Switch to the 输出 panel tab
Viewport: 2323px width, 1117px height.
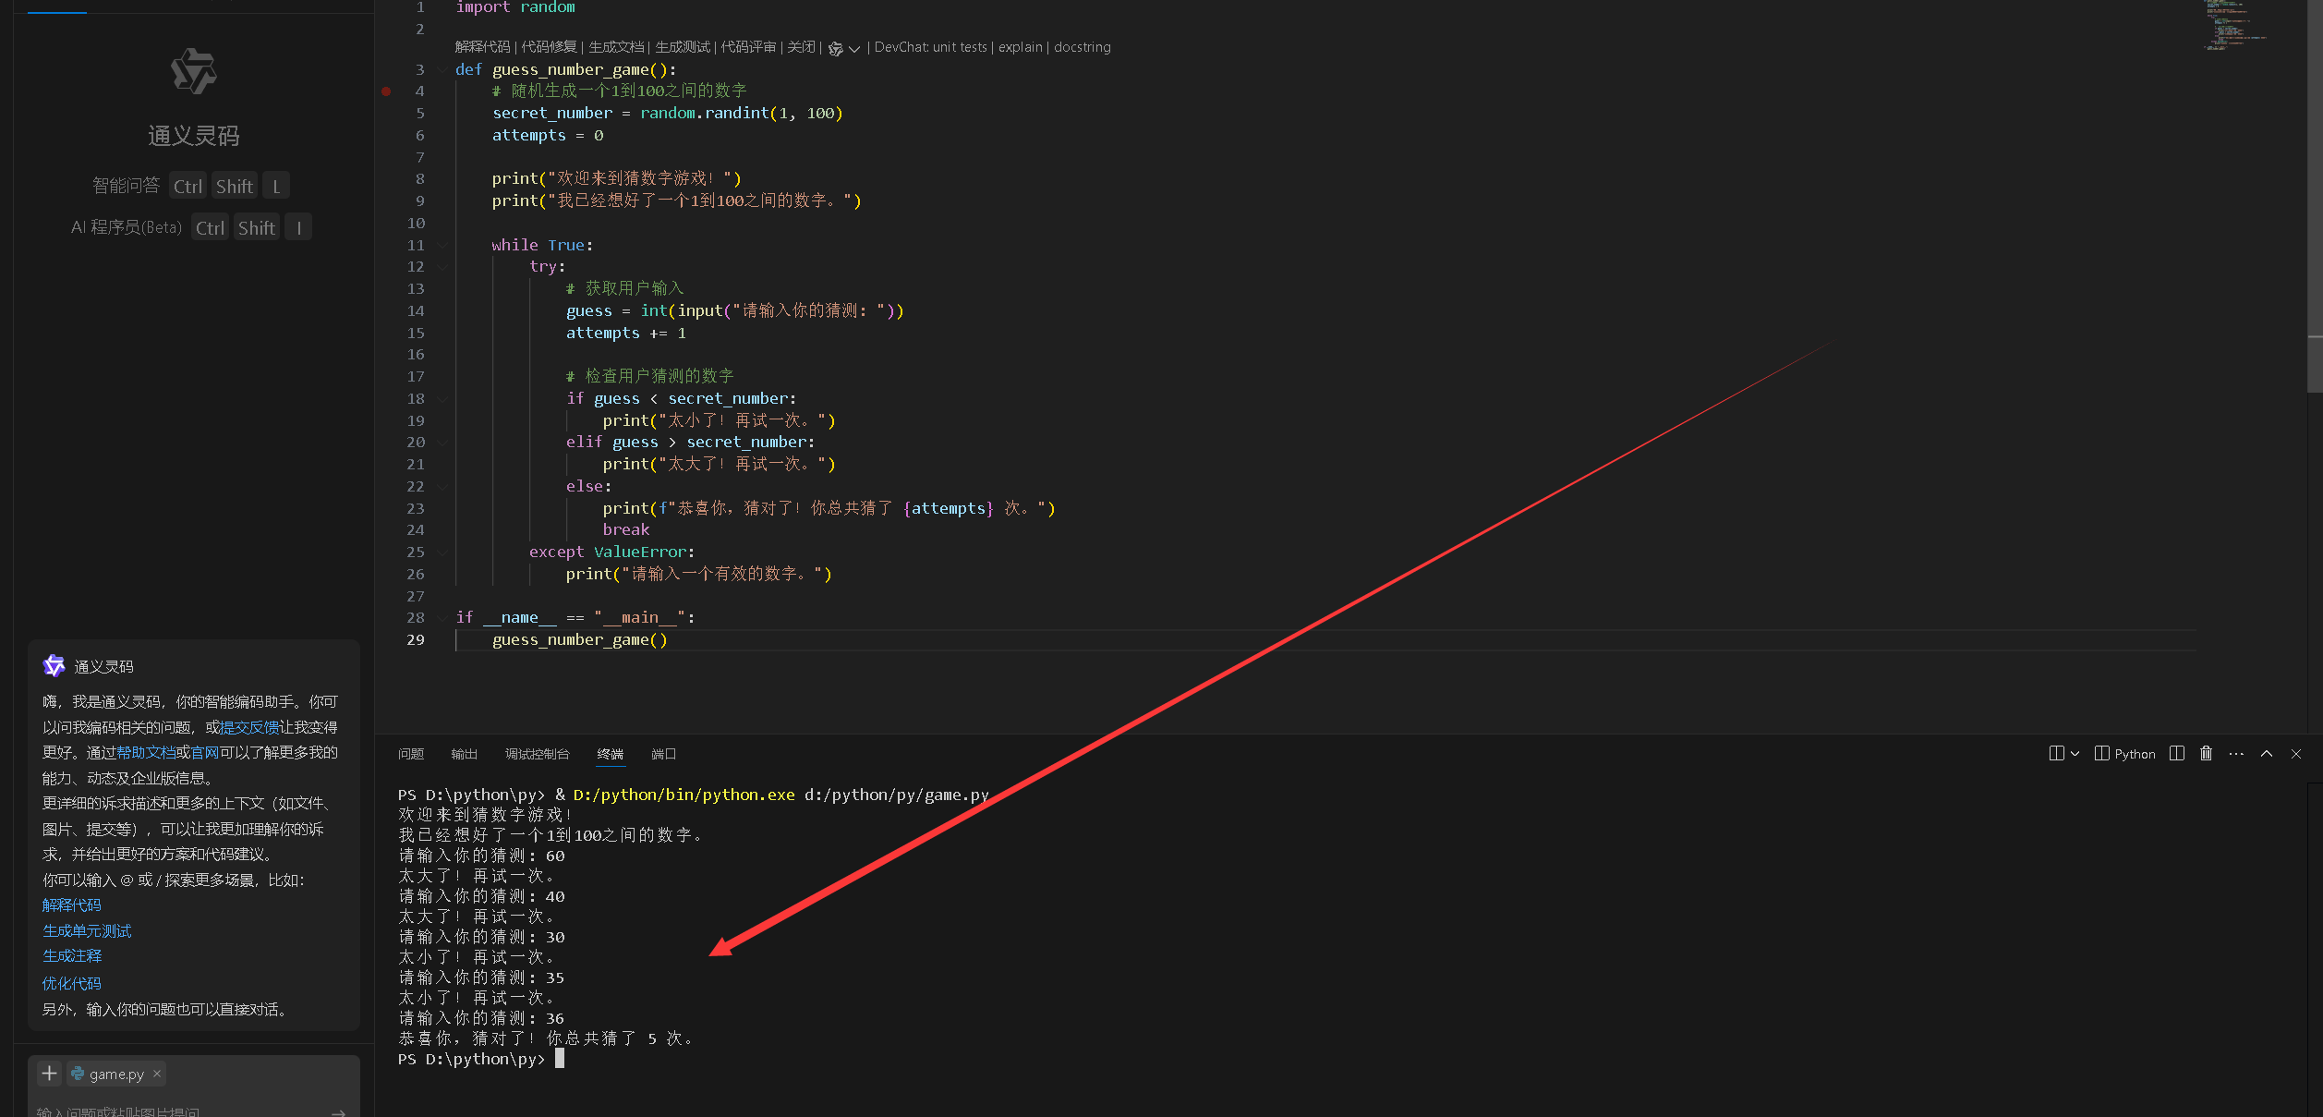click(x=464, y=754)
